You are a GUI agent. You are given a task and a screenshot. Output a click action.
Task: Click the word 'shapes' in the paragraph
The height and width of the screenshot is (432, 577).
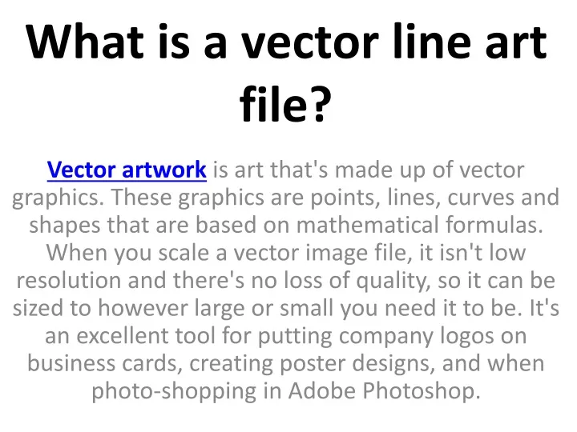pyautogui.click(x=65, y=225)
